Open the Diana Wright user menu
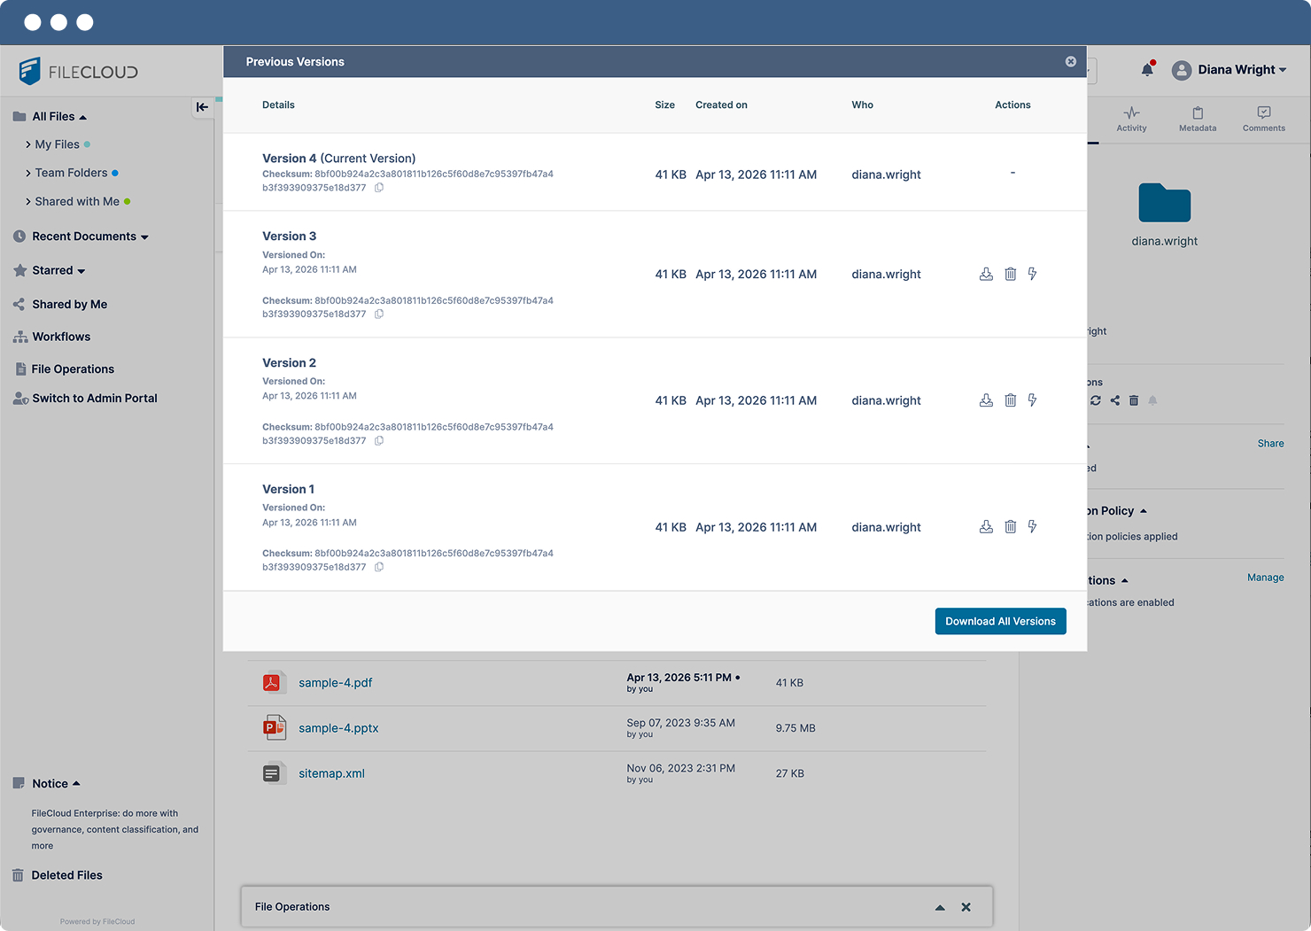 pos(1230,70)
